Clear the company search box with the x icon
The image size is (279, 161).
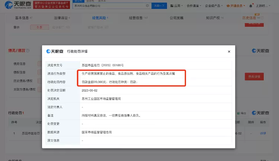(x=147, y=6)
